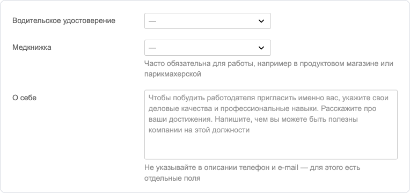The image size is (410, 193).
Task: Click placeholder line 'компании на этой должности'
Action: click(199, 130)
